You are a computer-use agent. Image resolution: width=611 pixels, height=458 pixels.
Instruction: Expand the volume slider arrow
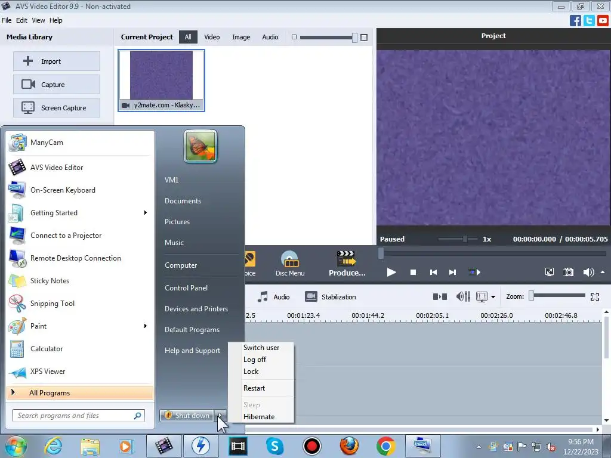coord(603,272)
